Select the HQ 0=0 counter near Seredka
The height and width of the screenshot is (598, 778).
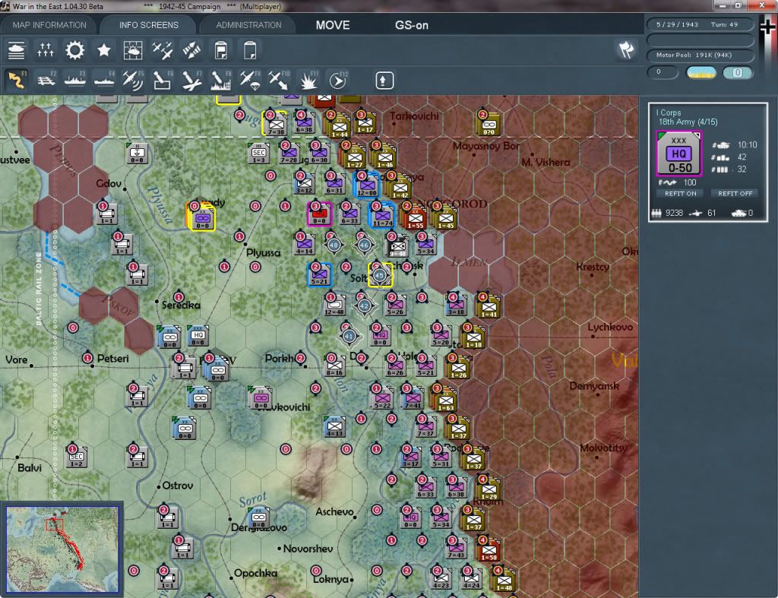pyautogui.click(x=198, y=336)
